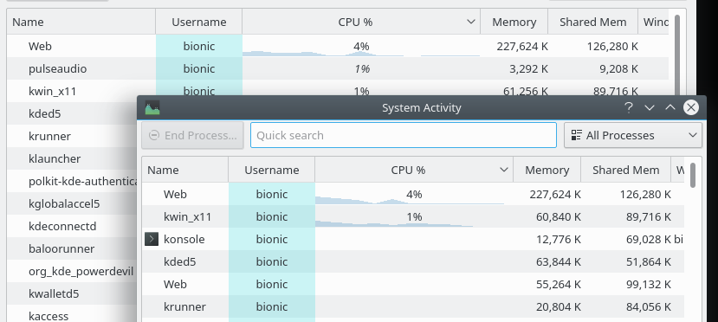Open the All Processes filter dropdown

point(633,135)
